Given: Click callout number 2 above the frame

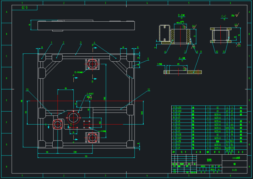Looking at the screenshot, I should (63, 43).
